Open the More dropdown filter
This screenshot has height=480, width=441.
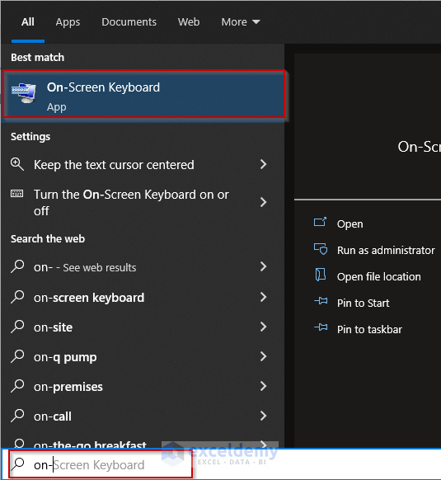(241, 22)
